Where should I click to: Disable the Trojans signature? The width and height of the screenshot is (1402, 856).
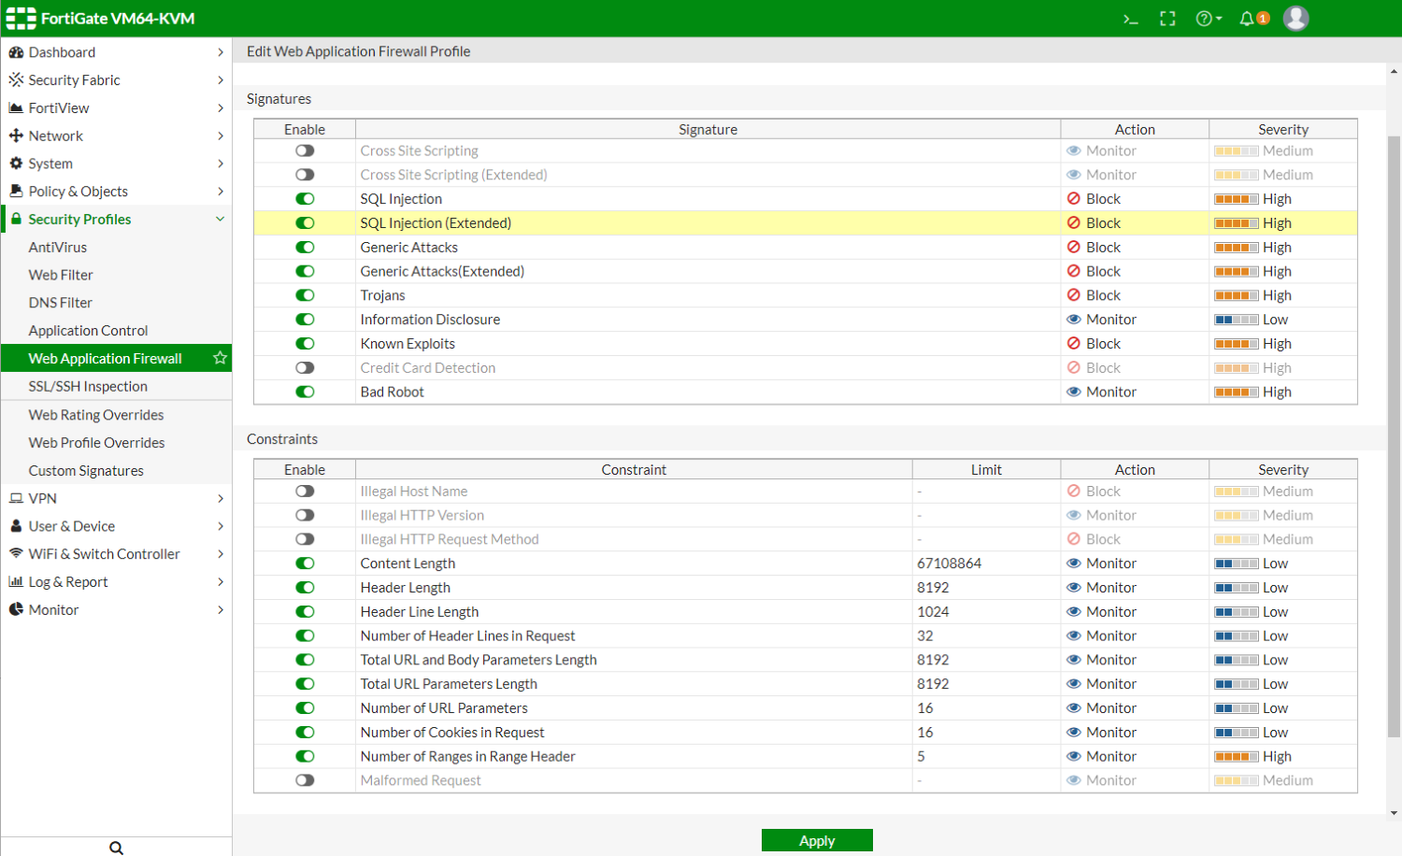304,294
